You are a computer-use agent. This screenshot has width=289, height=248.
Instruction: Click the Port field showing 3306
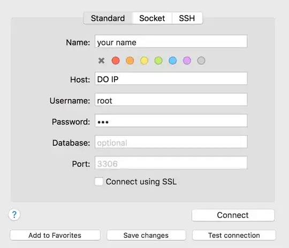171,163
